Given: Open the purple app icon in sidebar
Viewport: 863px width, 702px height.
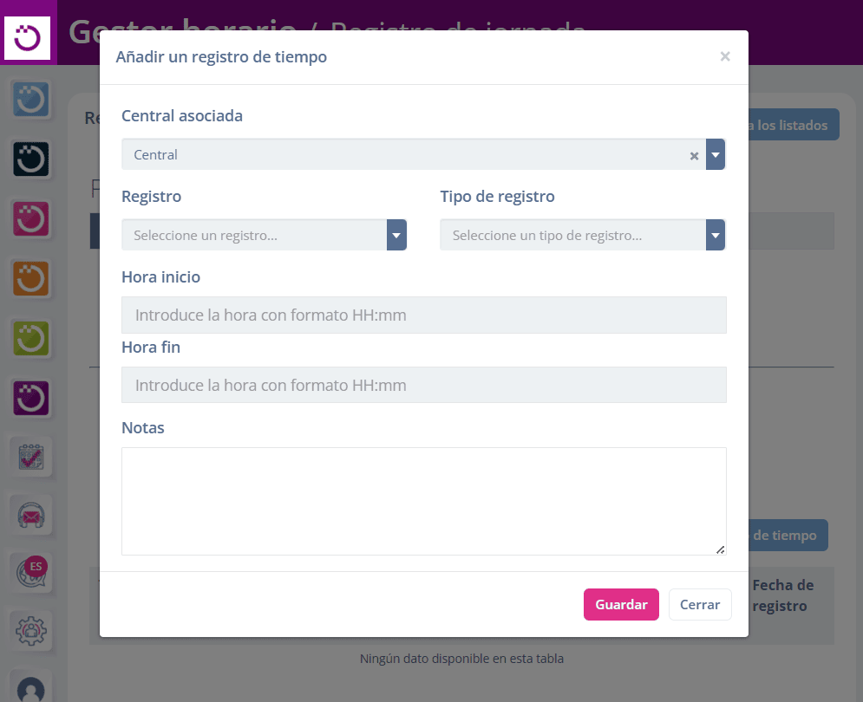Looking at the screenshot, I should (x=32, y=397).
